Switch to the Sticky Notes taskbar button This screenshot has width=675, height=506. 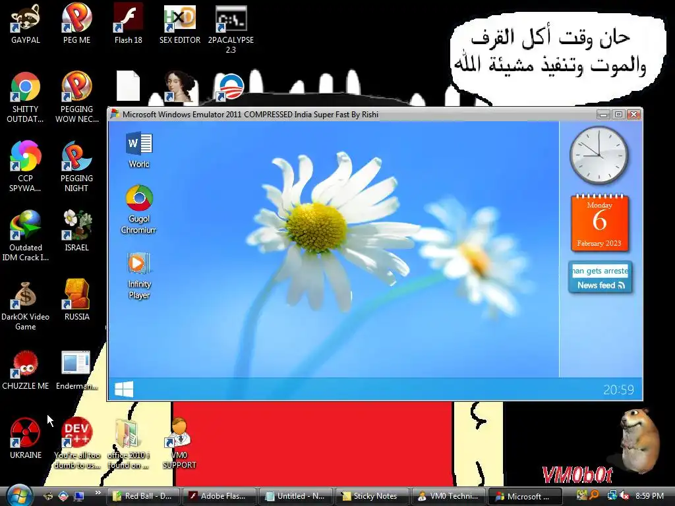[372, 496]
